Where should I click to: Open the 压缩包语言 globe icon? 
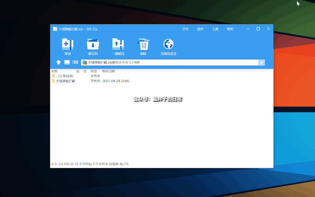pyautogui.click(x=168, y=44)
